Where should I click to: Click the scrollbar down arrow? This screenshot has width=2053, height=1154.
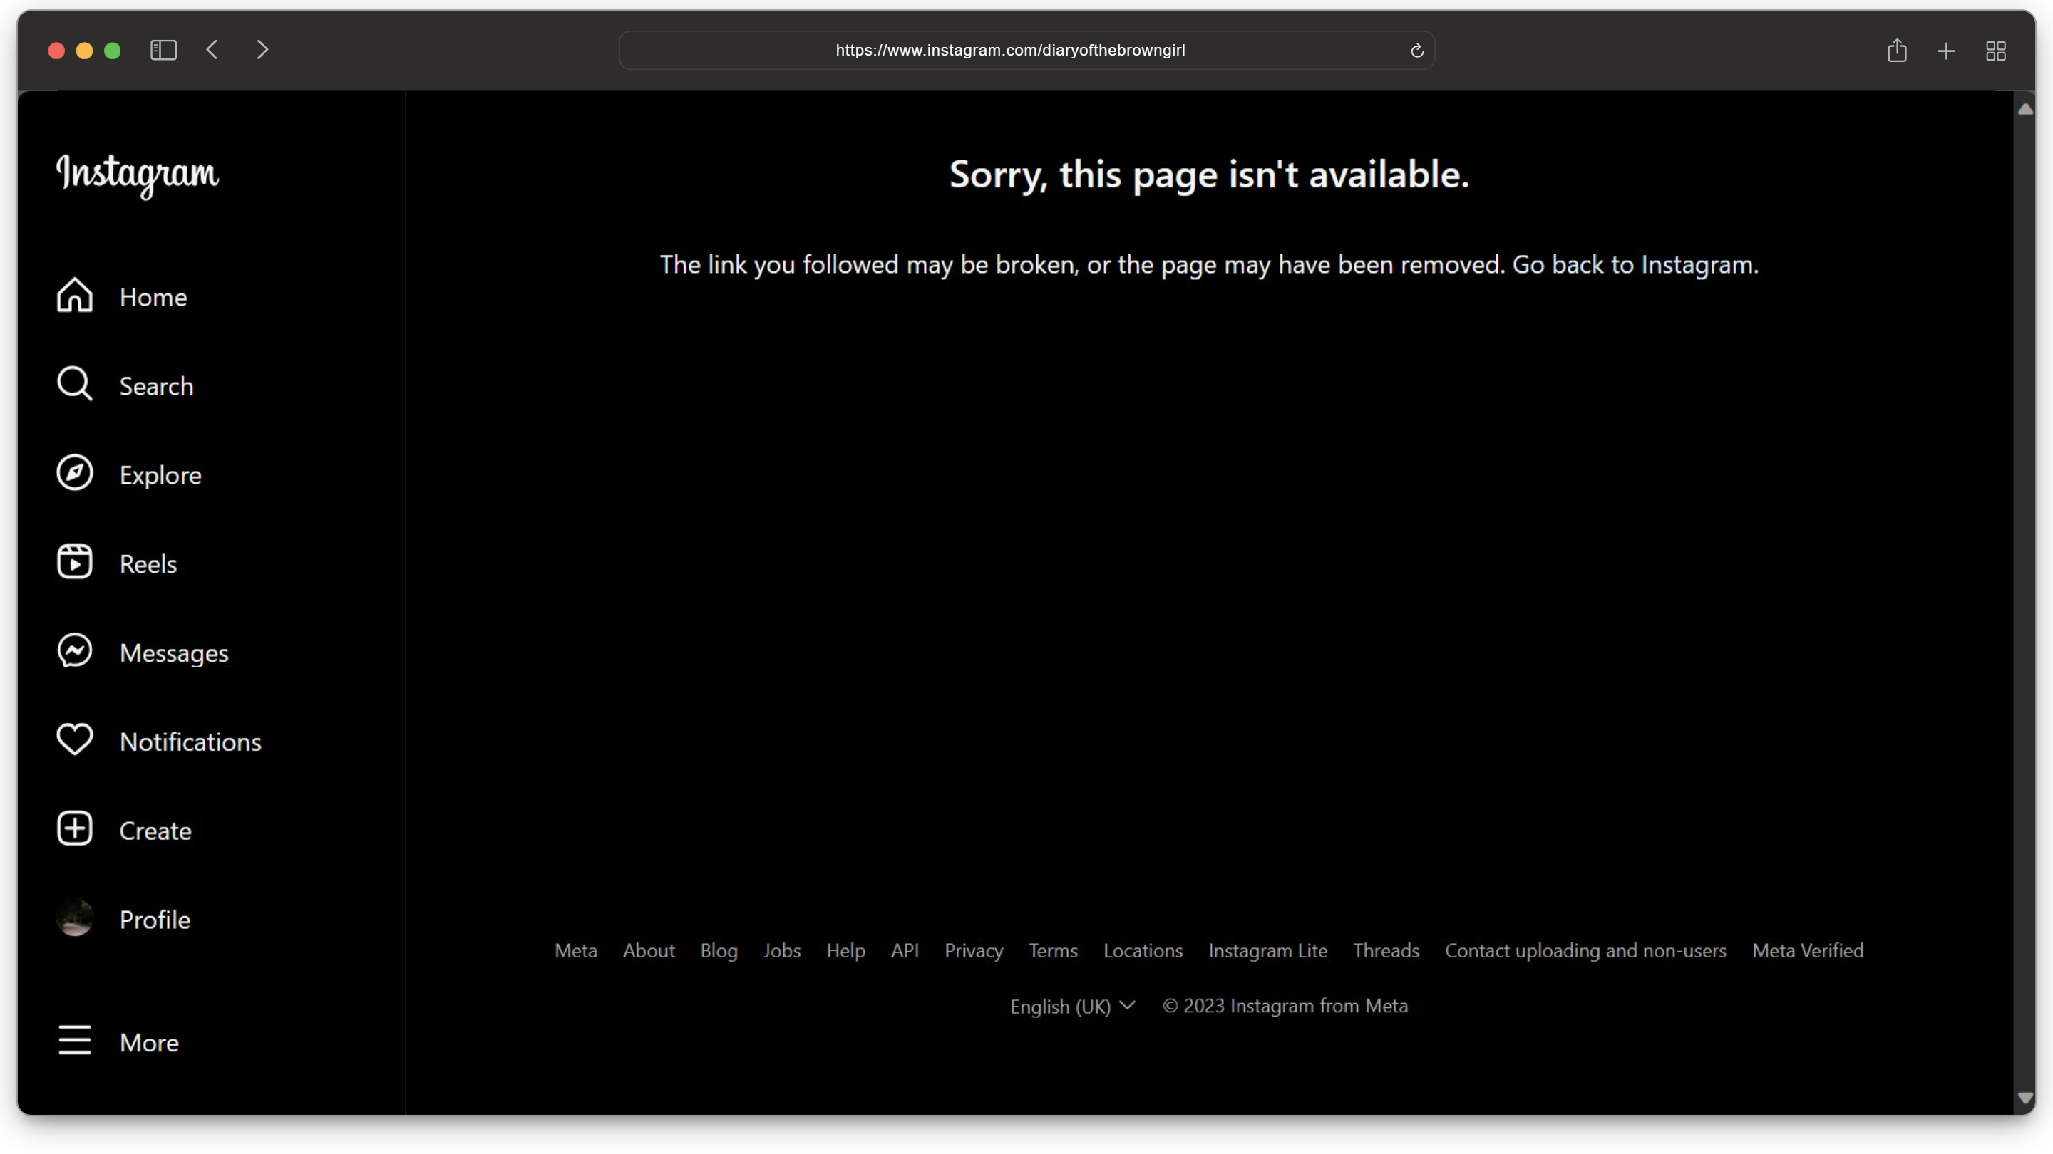(2024, 1098)
